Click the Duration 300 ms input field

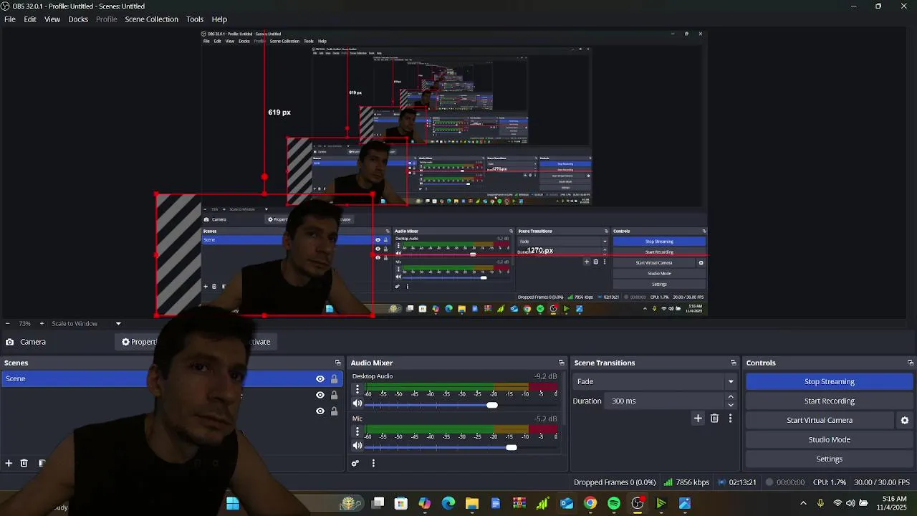666,401
